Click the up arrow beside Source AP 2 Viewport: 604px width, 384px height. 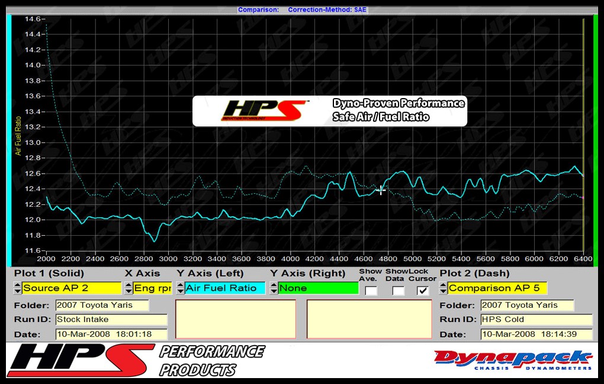tap(17, 285)
